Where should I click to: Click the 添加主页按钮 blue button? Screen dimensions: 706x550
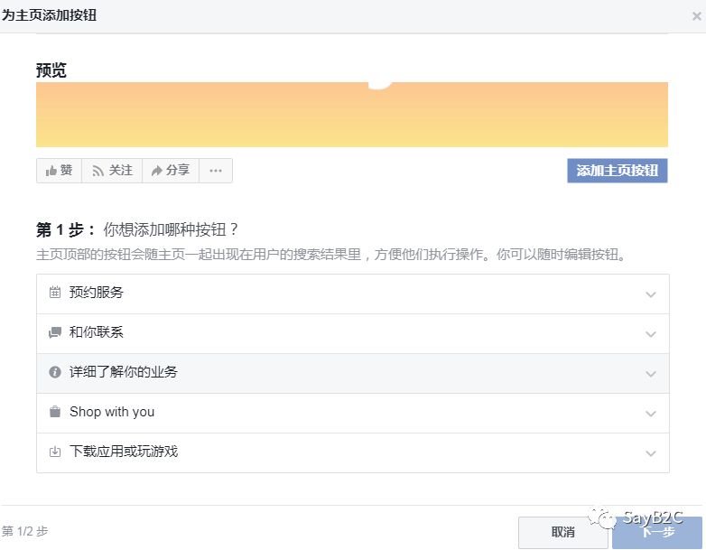(x=618, y=171)
